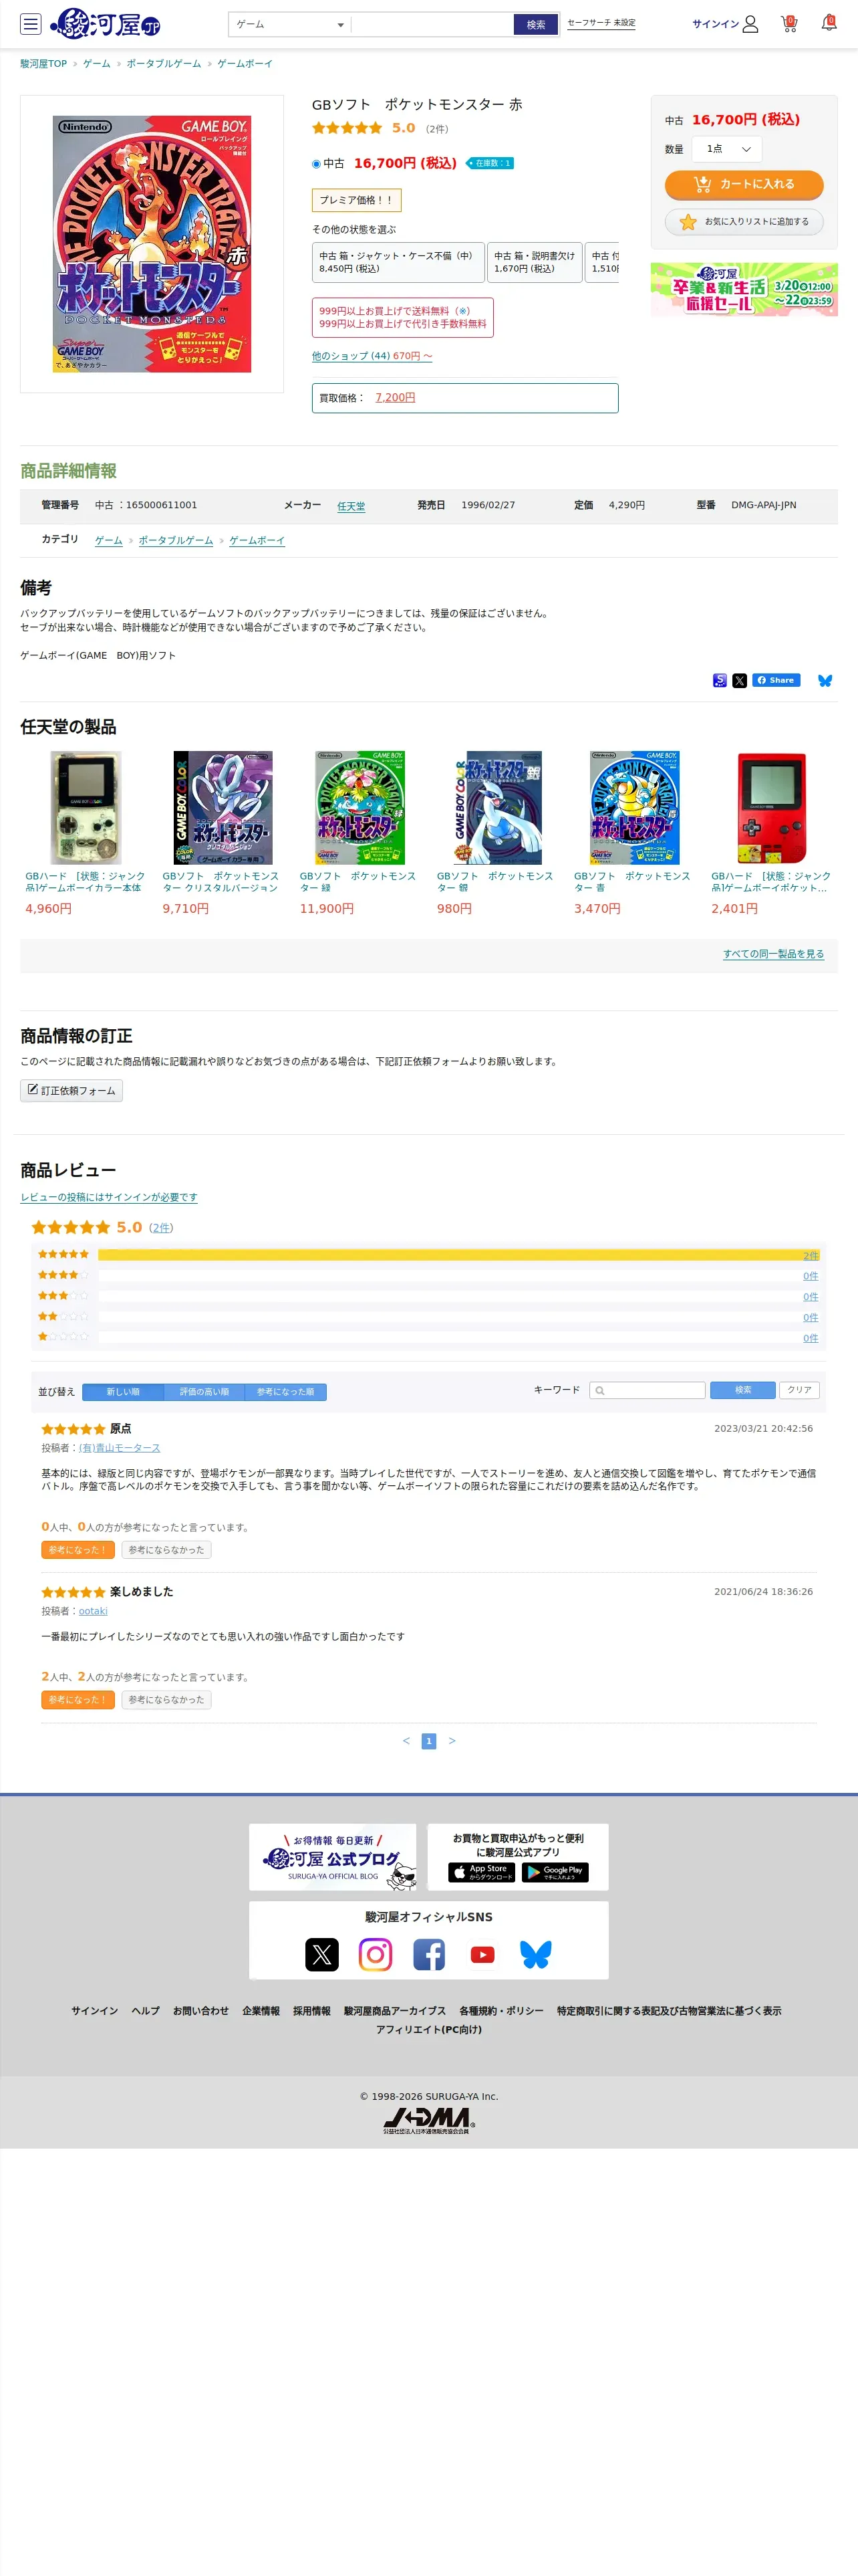Image resolution: width=858 pixels, height=2576 pixels.
Task: Click the Facebook Share button
Action: [776, 680]
